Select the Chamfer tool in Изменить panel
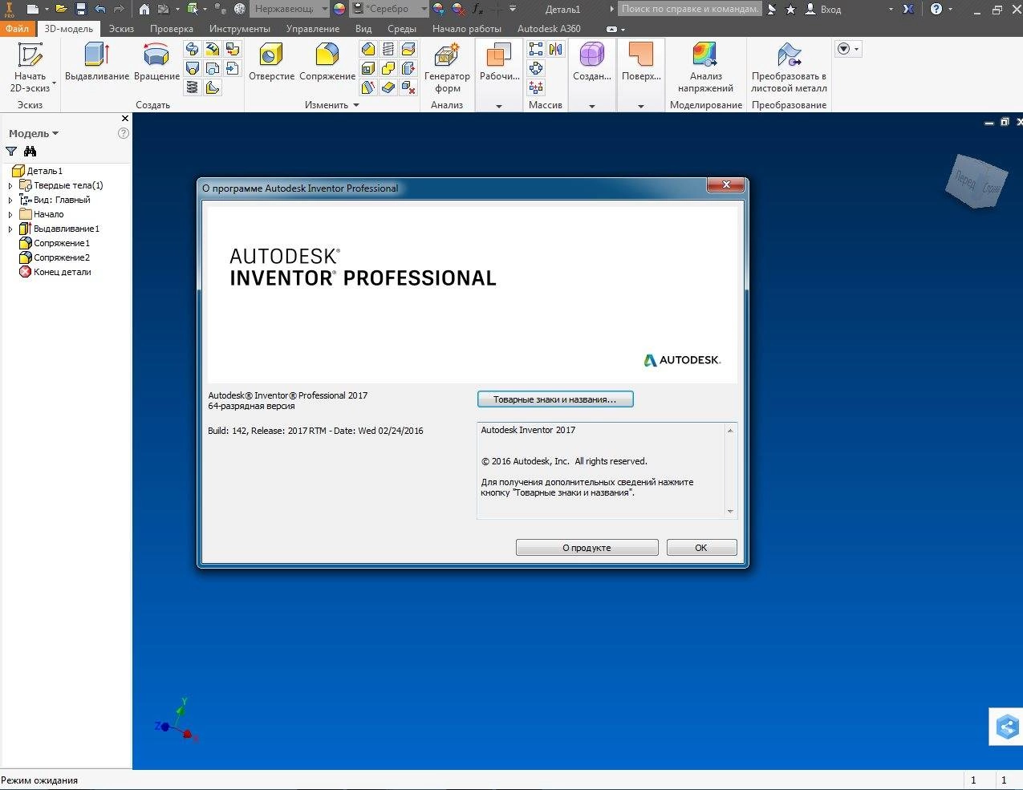 368,50
